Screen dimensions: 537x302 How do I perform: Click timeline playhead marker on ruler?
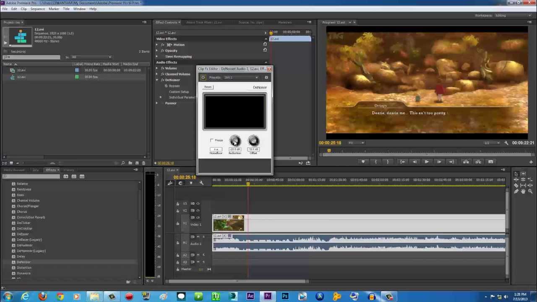[x=248, y=184]
